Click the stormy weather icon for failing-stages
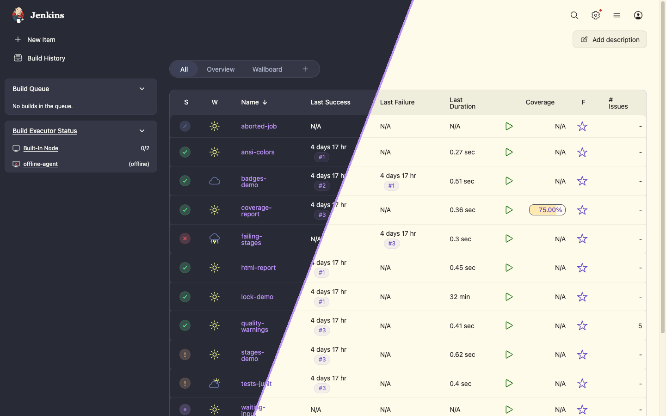Screen dimensions: 666x416 click(x=215, y=239)
